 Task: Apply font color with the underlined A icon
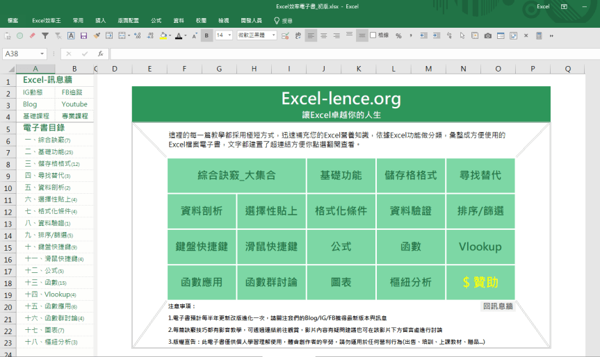click(178, 35)
